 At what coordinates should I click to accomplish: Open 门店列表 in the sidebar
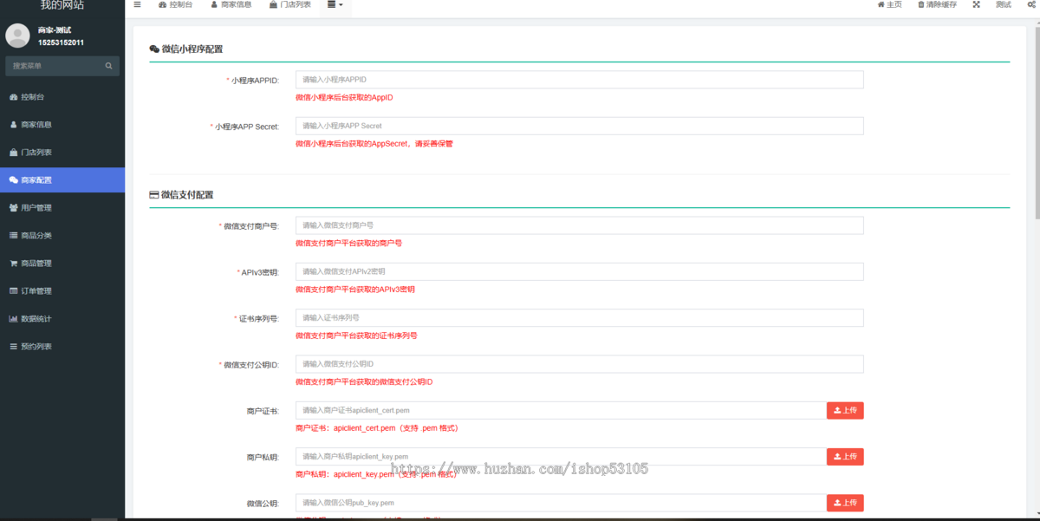62,153
